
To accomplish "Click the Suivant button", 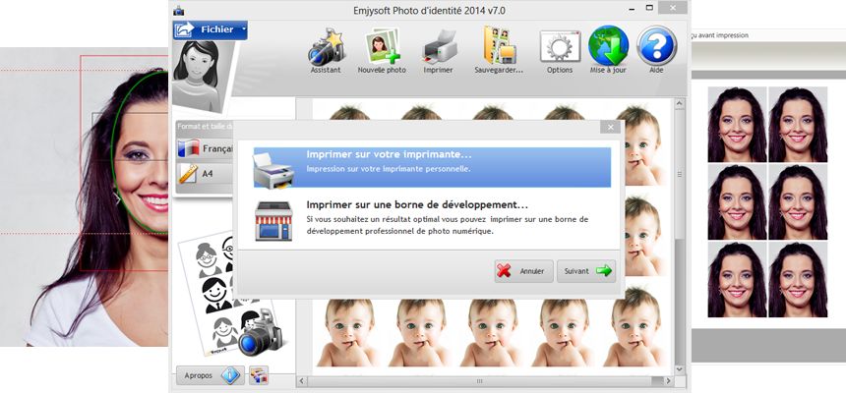I will pyautogui.click(x=586, y=271).
